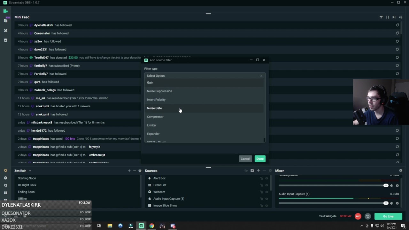The width and height of the screenshot is (409, 230).
Task: Click the filter list scrollbar
Action: coord(264,140)
